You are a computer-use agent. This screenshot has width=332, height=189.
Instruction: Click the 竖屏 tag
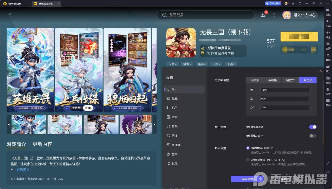point(202,64)
